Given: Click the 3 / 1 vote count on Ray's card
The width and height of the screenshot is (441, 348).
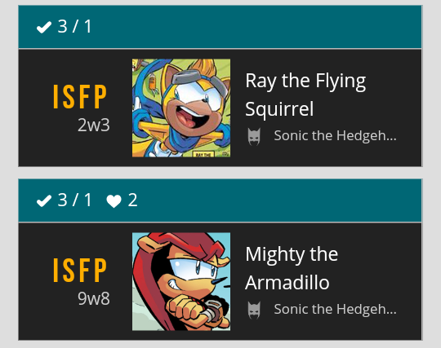Looking at the screenshot, I should click(74, 27).
